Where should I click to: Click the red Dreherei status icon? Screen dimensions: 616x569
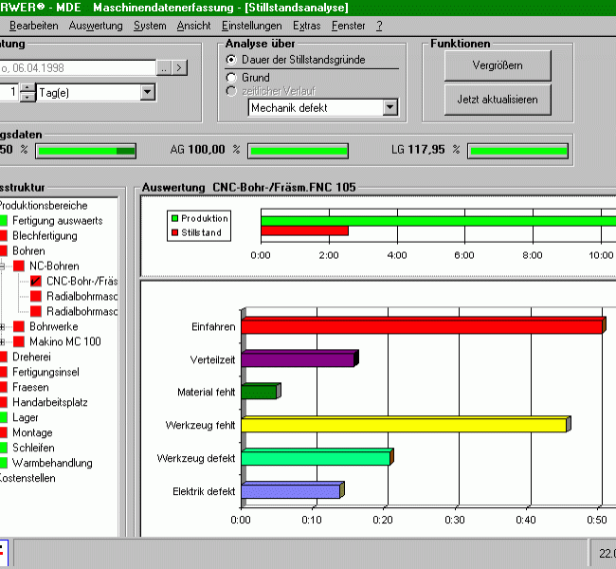pos(3,358)
